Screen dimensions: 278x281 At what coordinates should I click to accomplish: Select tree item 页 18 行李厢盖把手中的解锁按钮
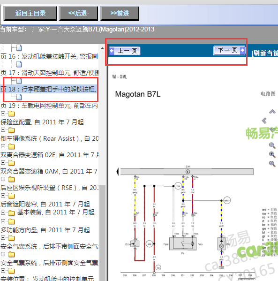tap(48, 89)
